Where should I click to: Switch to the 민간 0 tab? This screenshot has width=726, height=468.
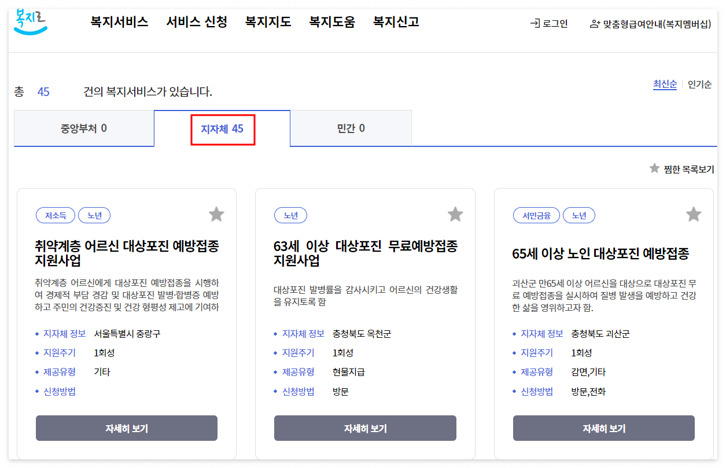pyautogui.click(x=351, y=128)
